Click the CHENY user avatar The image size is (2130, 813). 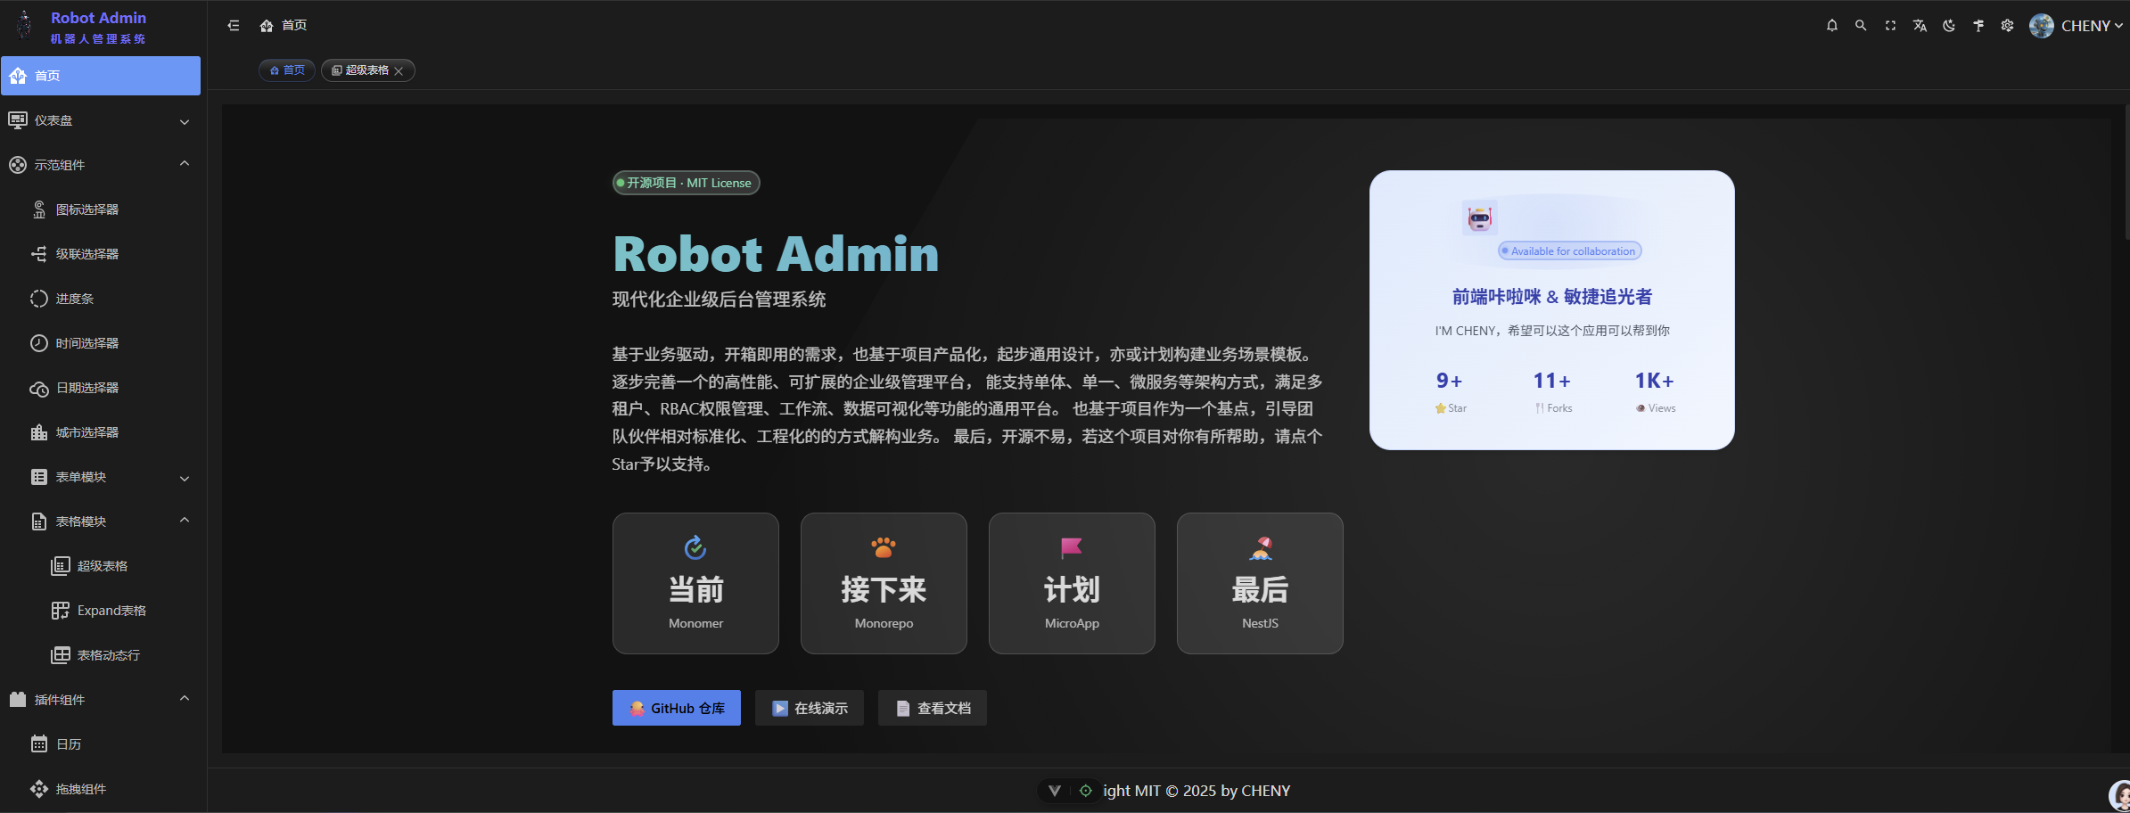pyautogui.click(x=2041, y=26)
